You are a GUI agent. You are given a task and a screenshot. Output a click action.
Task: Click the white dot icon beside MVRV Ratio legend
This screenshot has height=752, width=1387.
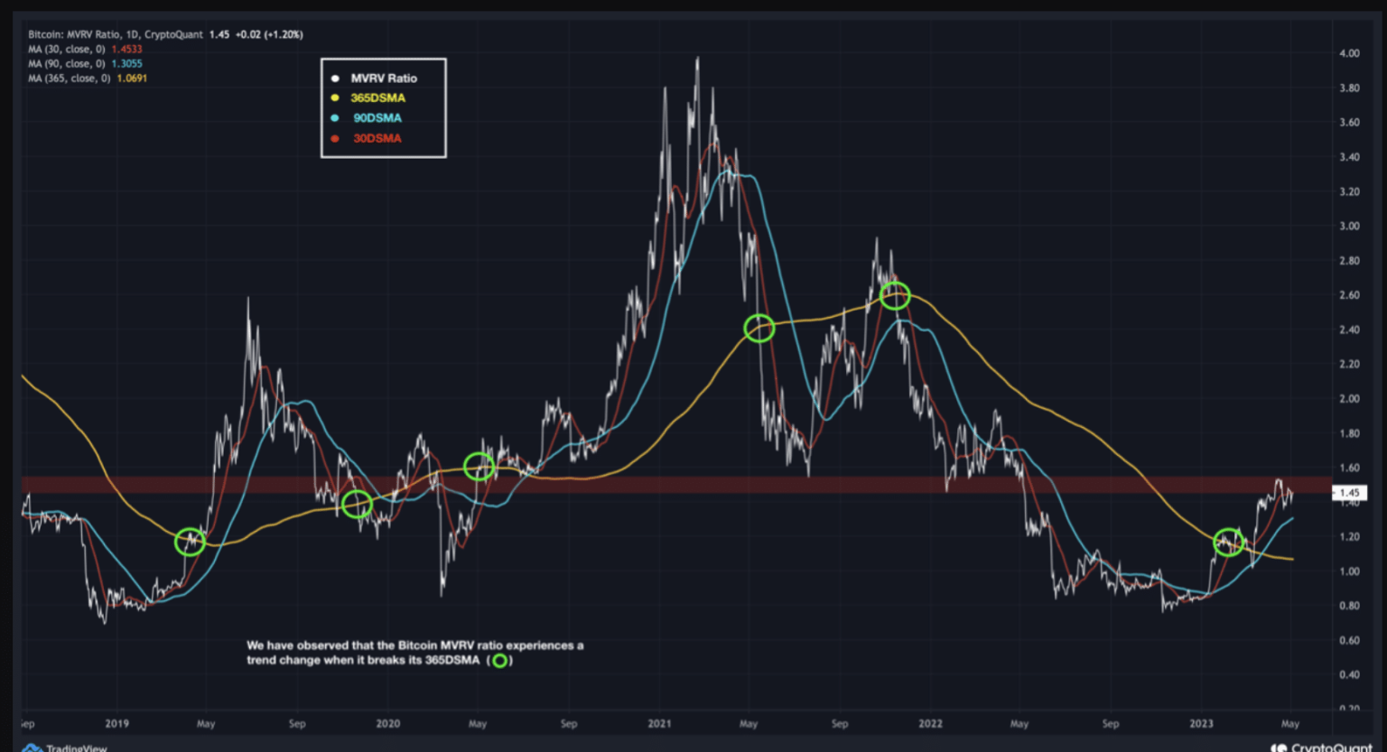pyautogui.click(x=335, y=78)
